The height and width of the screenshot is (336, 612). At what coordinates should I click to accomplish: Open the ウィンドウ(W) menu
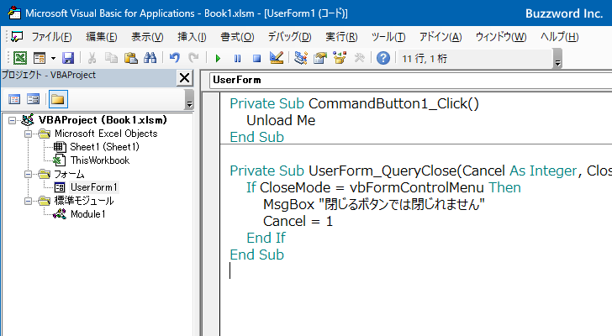[501, 37]
